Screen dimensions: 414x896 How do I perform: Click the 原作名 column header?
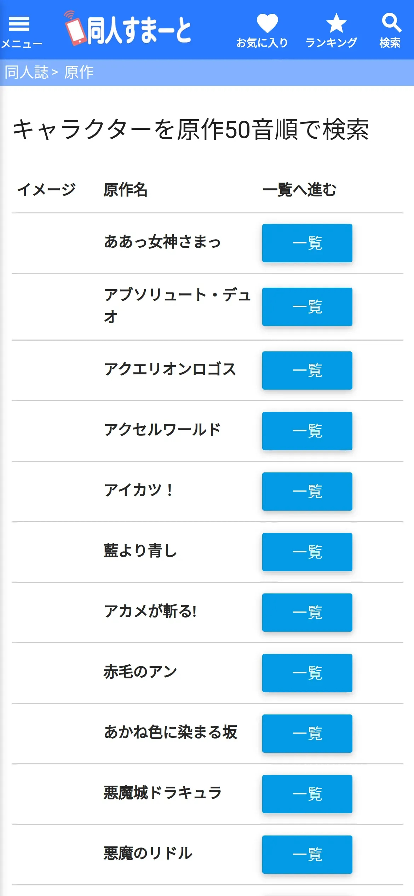click(125, 190)
